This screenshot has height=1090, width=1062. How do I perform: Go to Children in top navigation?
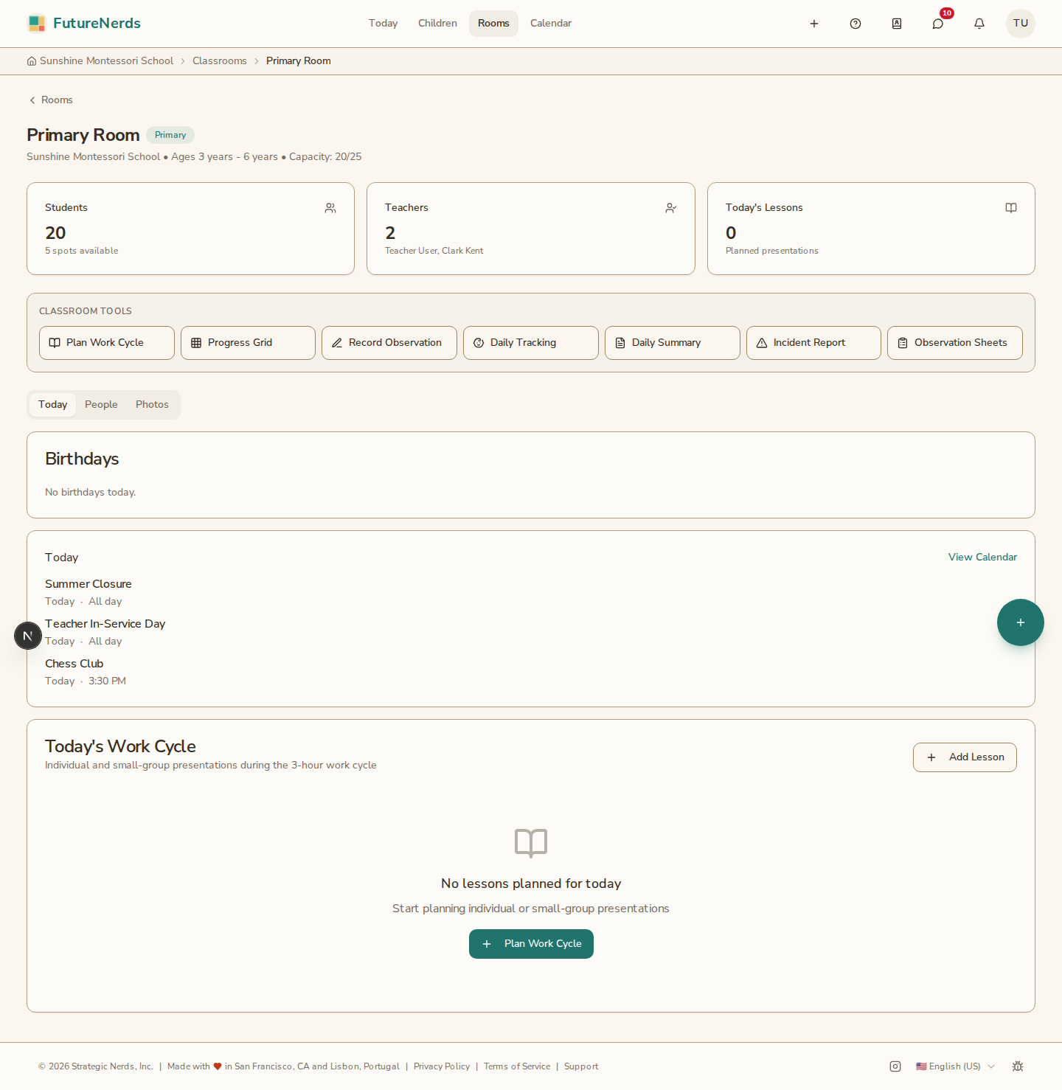[x=438, y=24]
